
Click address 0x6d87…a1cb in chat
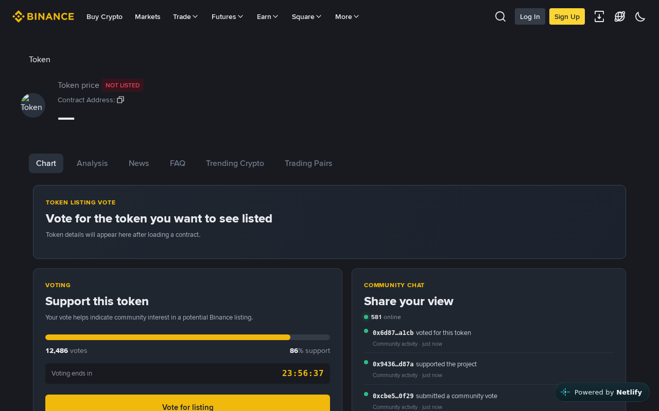(393, 333)
